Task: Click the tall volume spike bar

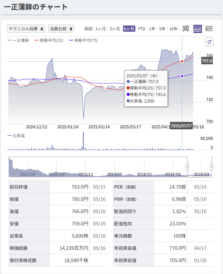Action: click(x=83, y=141)
